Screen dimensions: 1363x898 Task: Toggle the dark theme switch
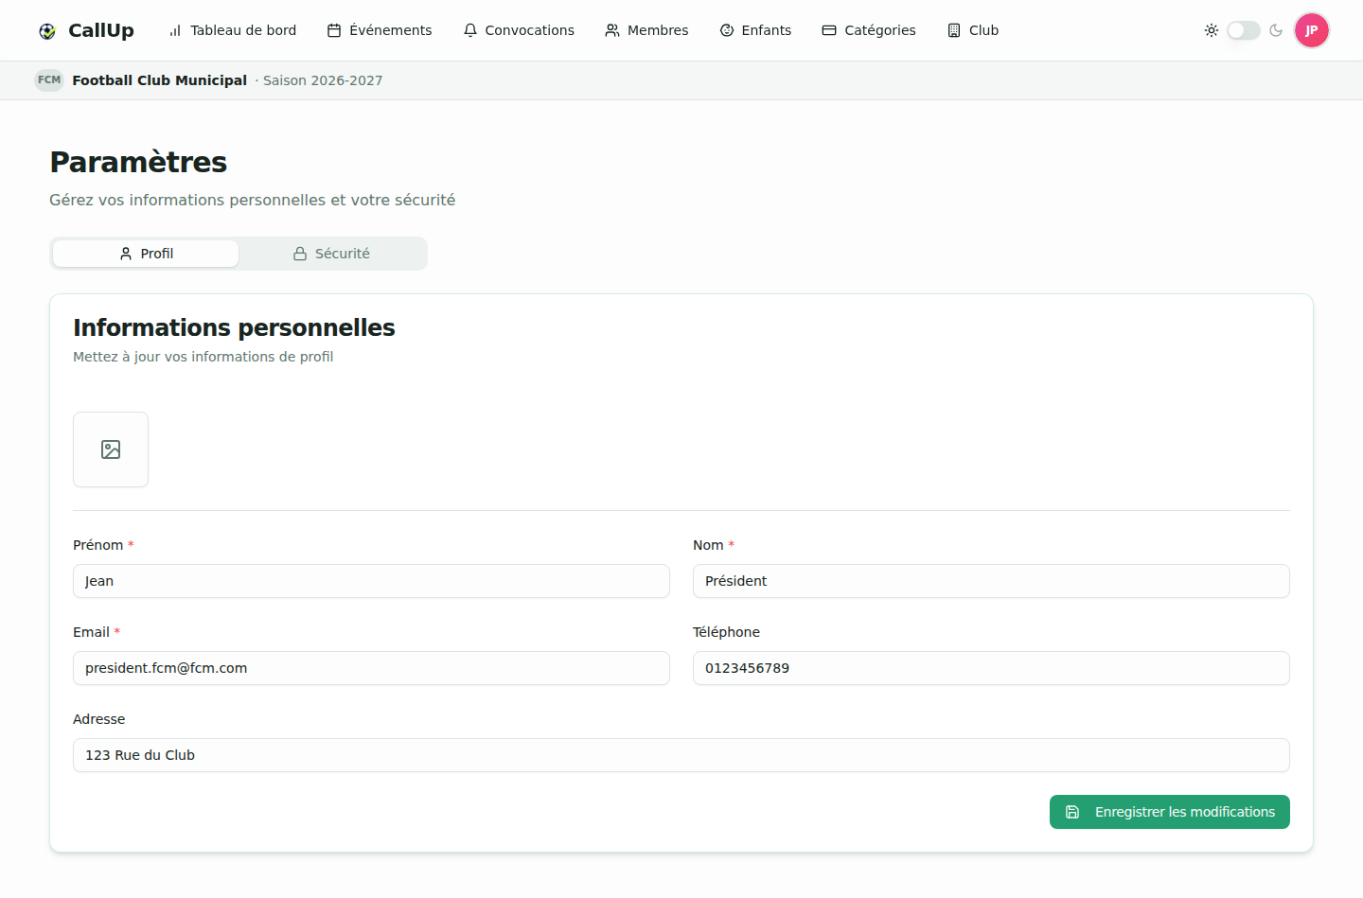1244,30
